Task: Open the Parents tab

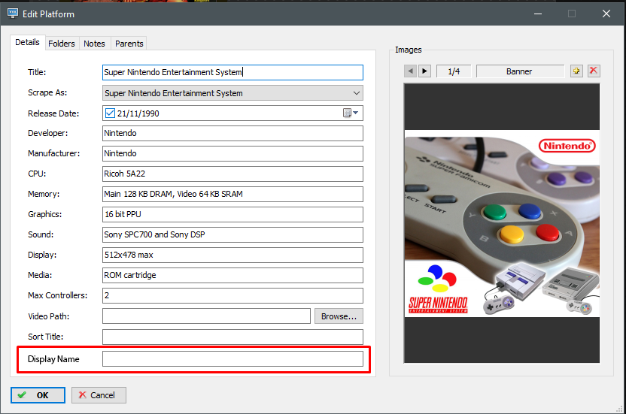Action: coord(129,44)
